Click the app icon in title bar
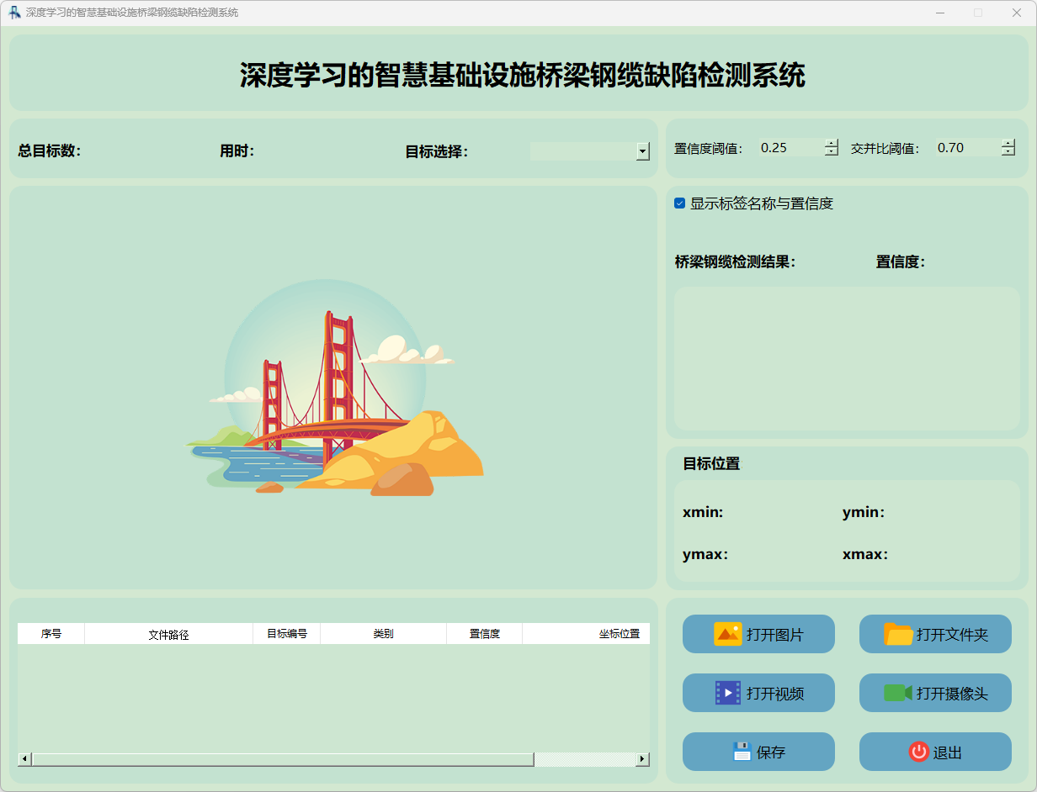Screen dimensions: 1037x792 [x=14, y=13]
